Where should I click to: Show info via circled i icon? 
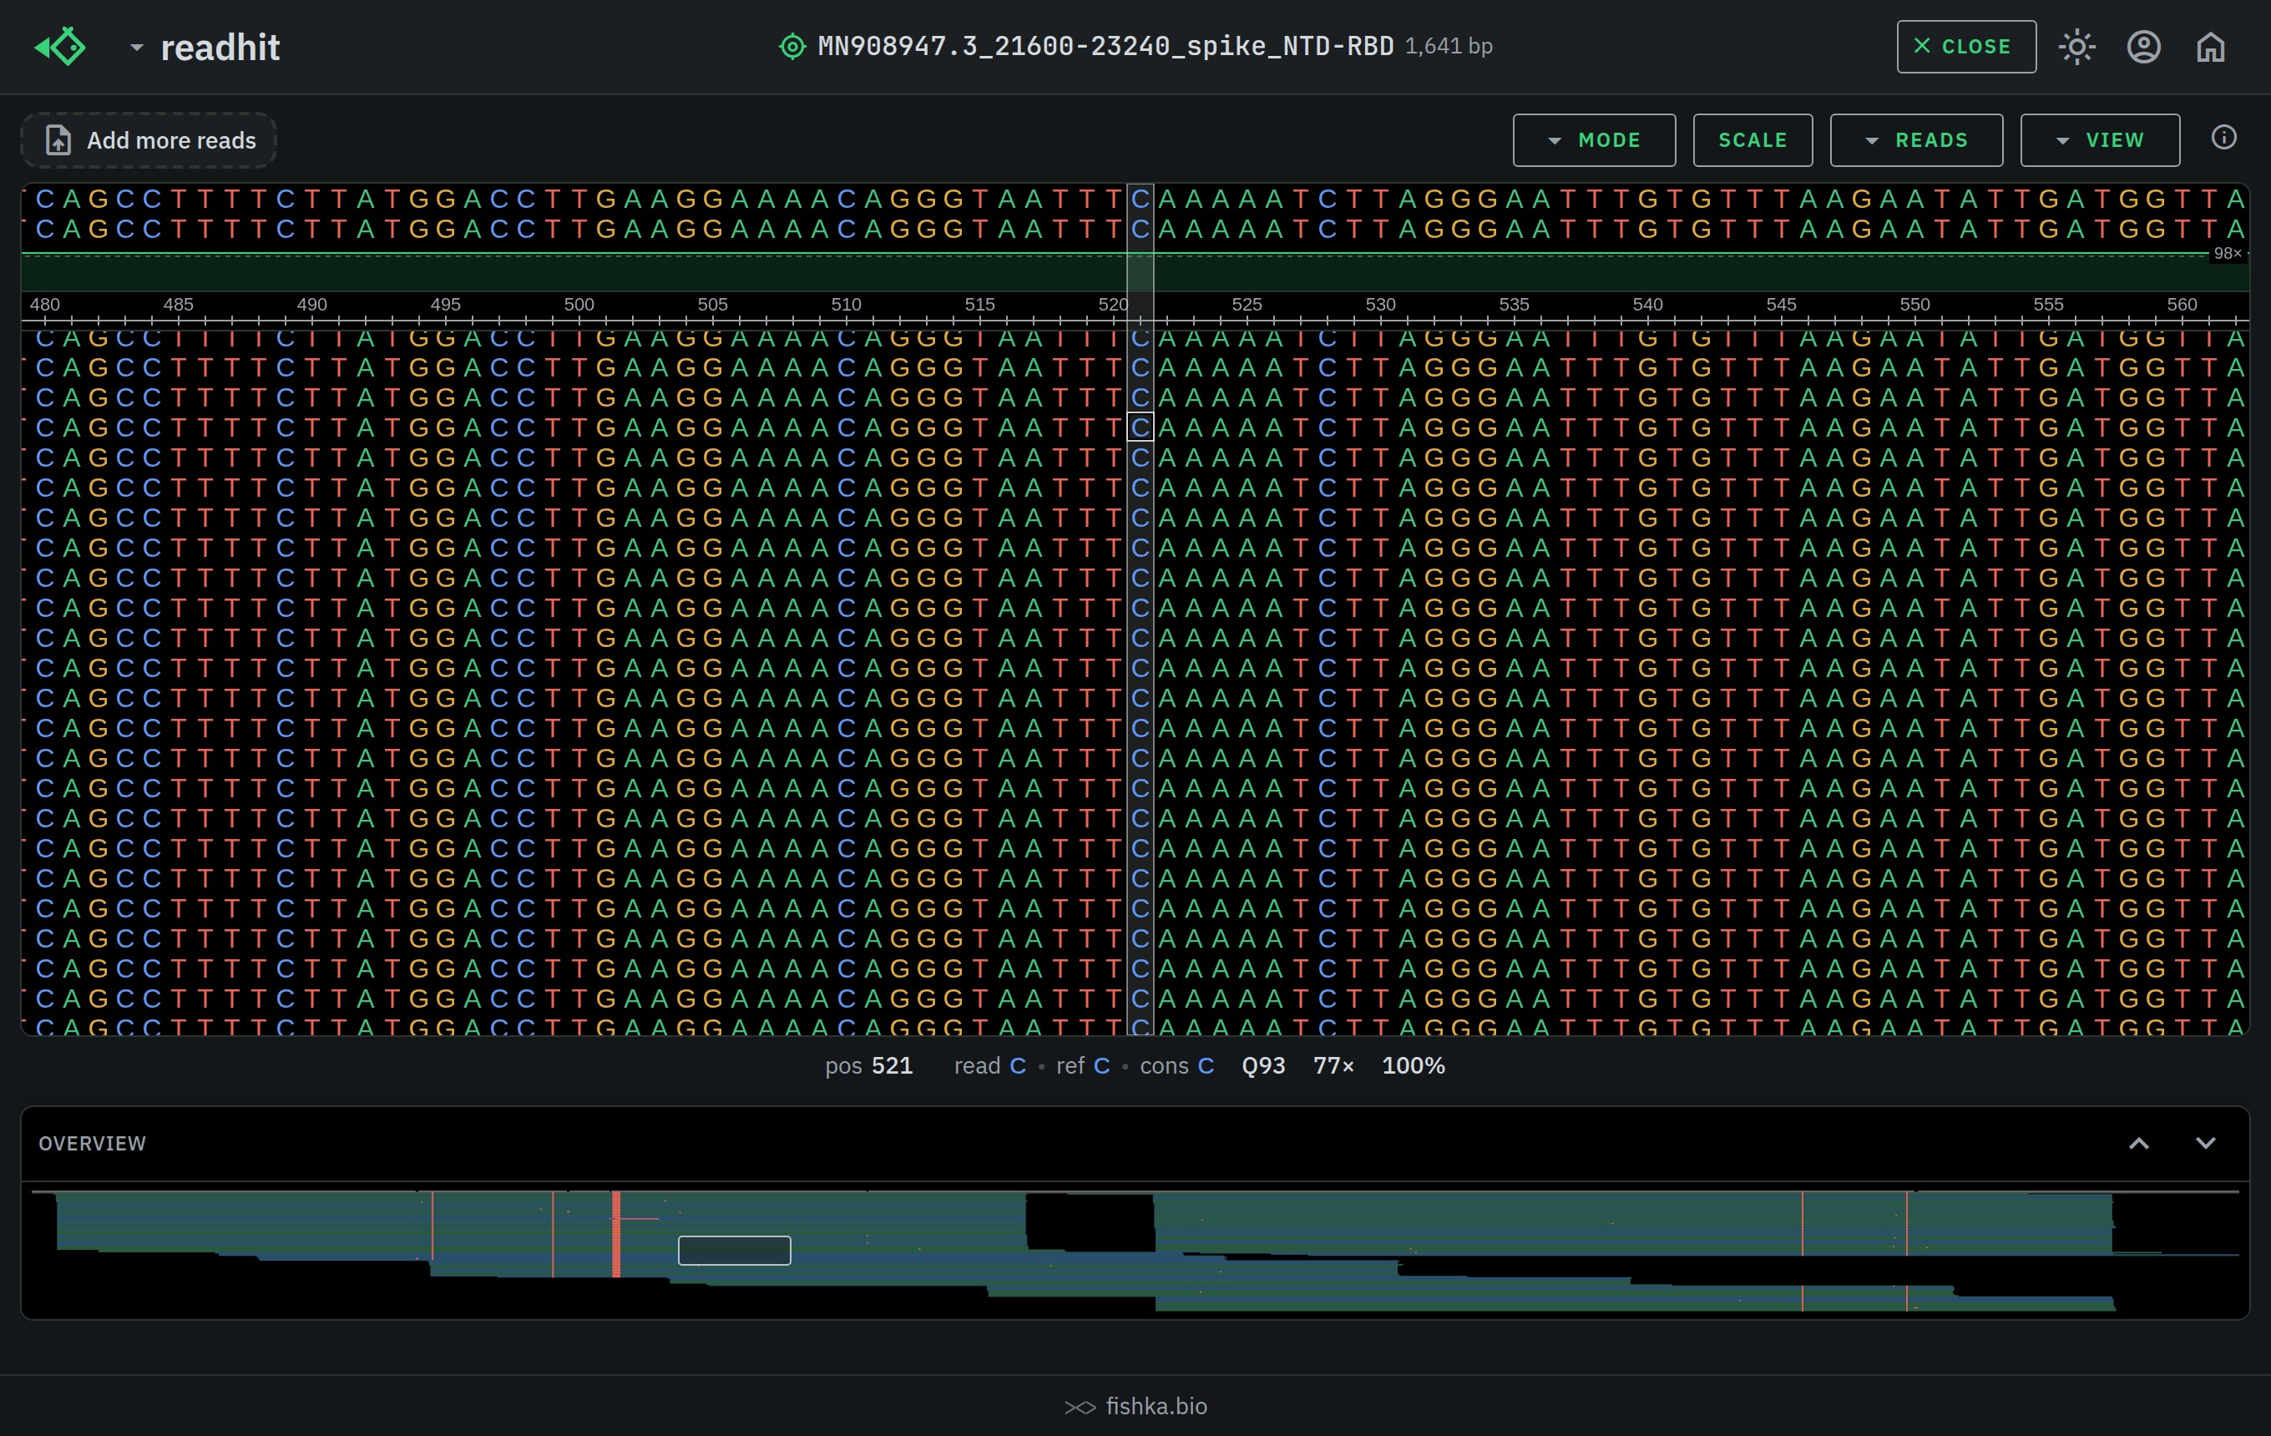[2223, 138]
